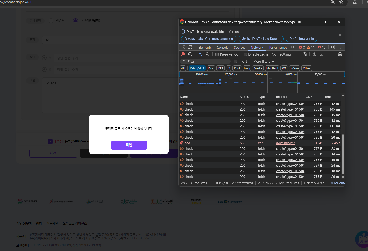Open network conditions Wi-Fi icon
This screenshot has height=251, width=368.
[304, 54]
